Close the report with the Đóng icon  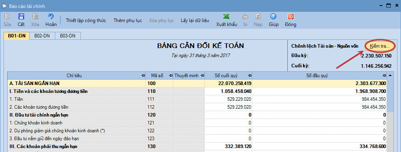tap(290, 17)
